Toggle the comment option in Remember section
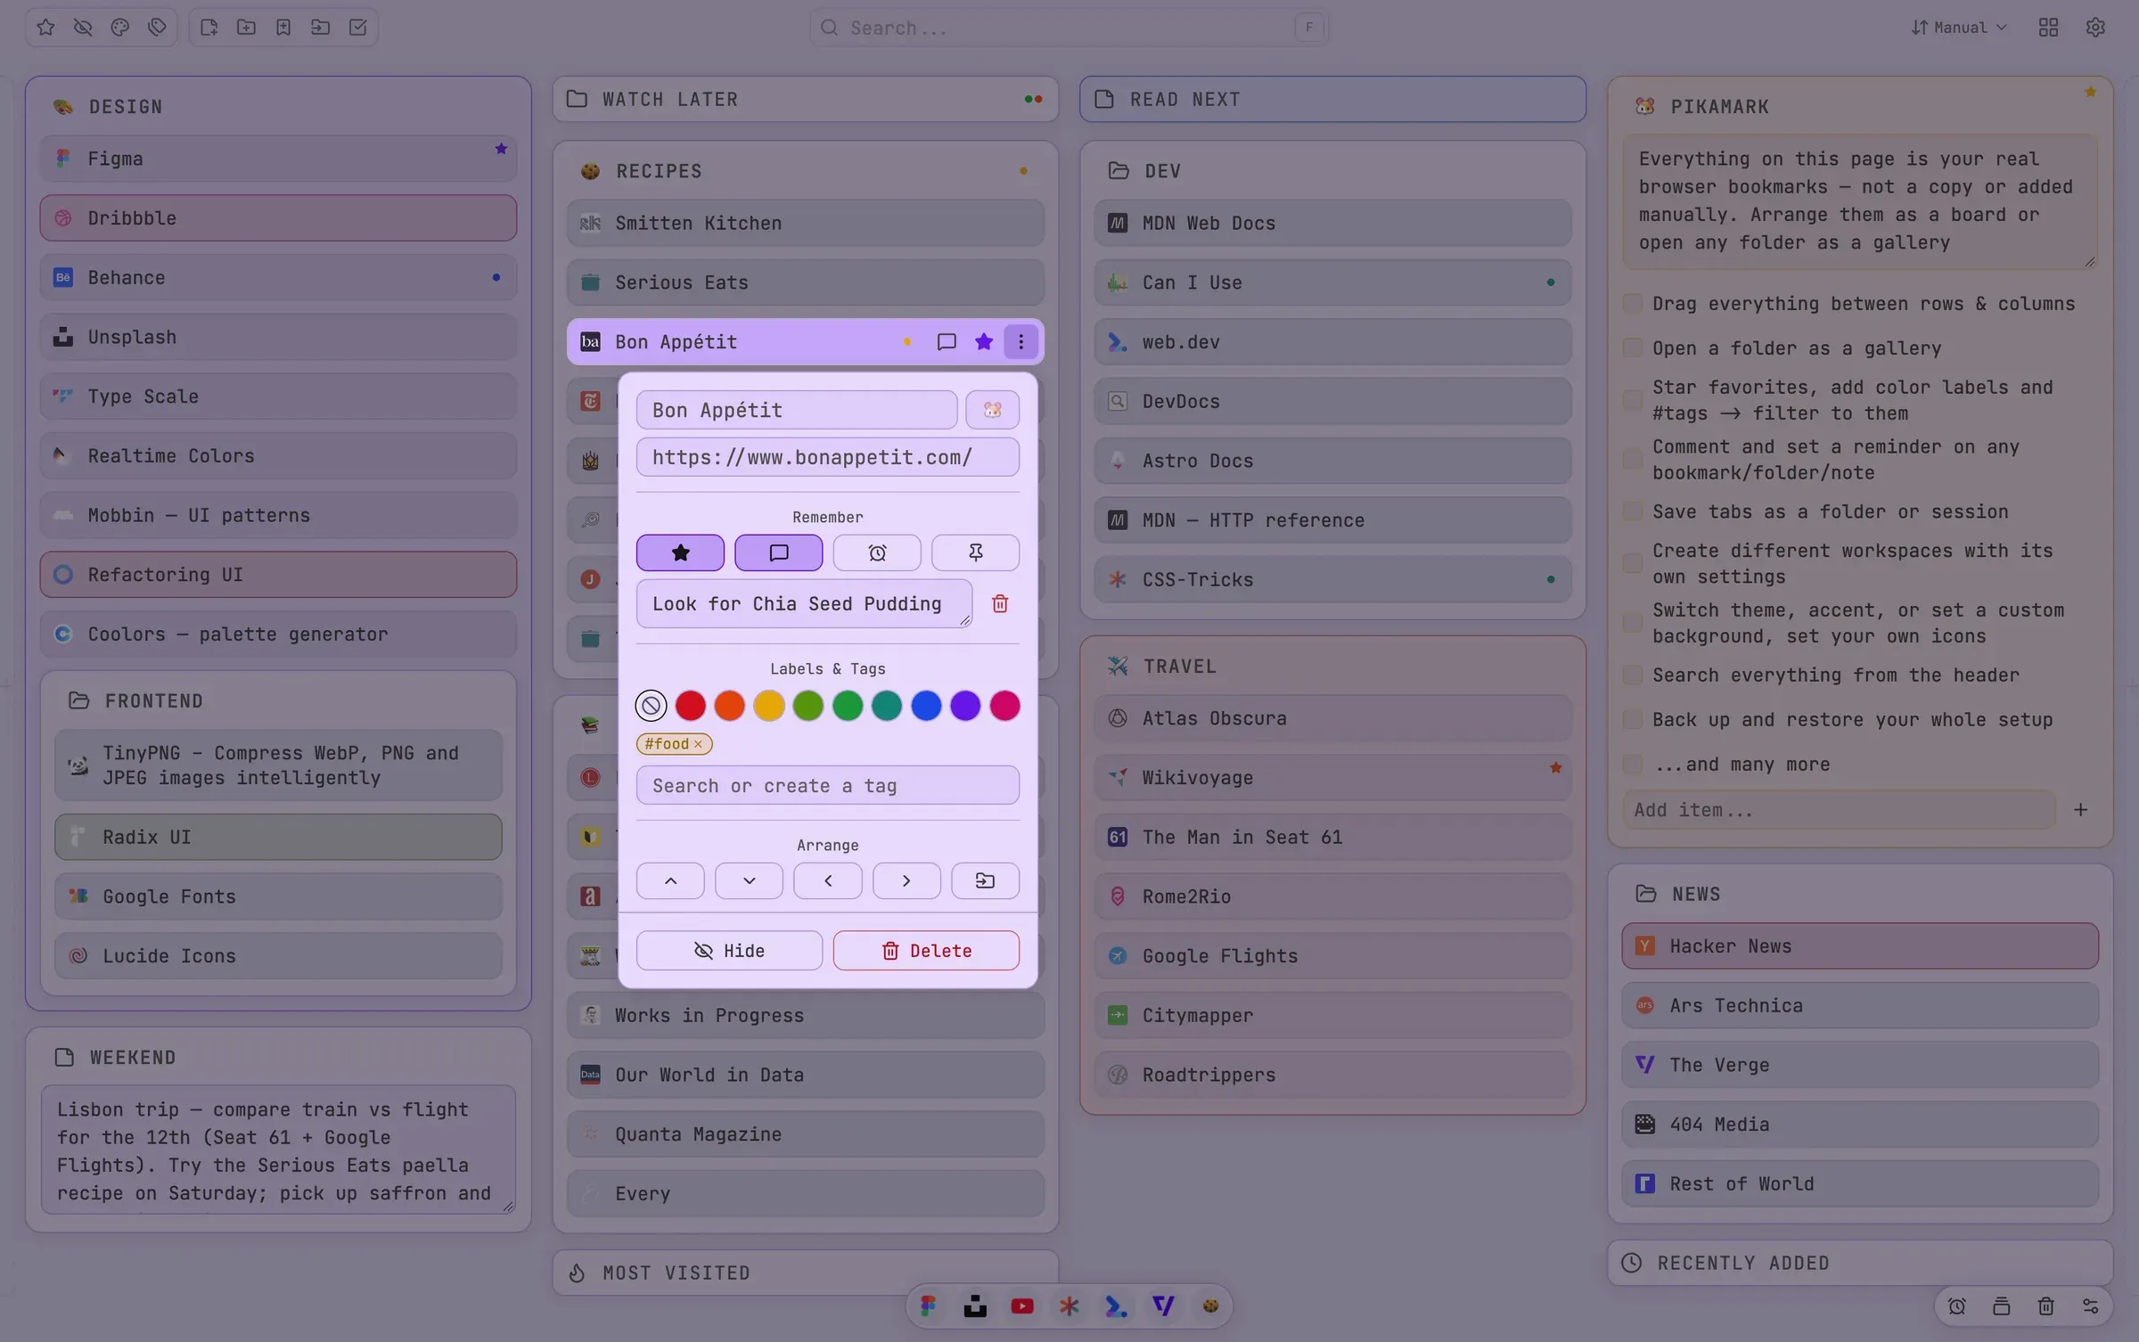The image size is (2139, 1342). 779,553
